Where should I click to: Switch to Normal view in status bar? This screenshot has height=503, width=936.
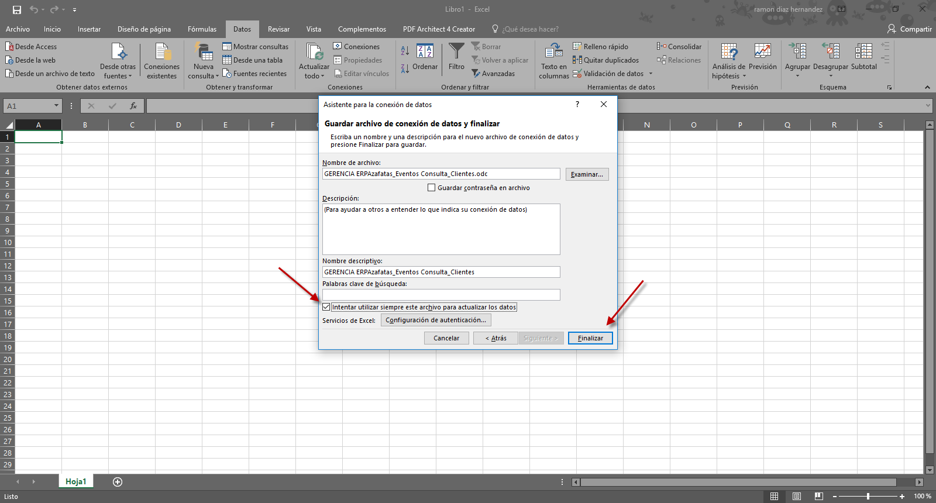tap(774, 496)
